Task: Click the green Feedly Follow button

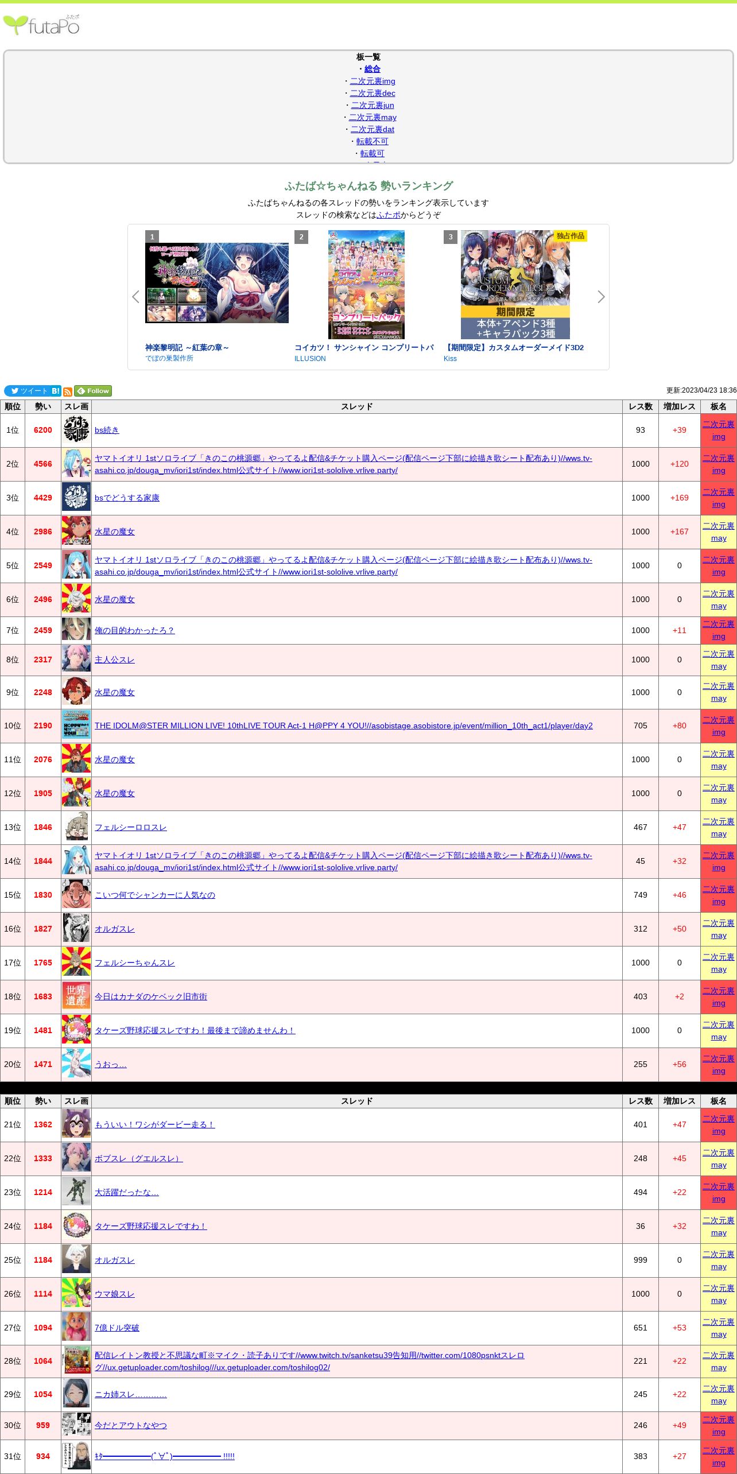Action: click(93, 391)
